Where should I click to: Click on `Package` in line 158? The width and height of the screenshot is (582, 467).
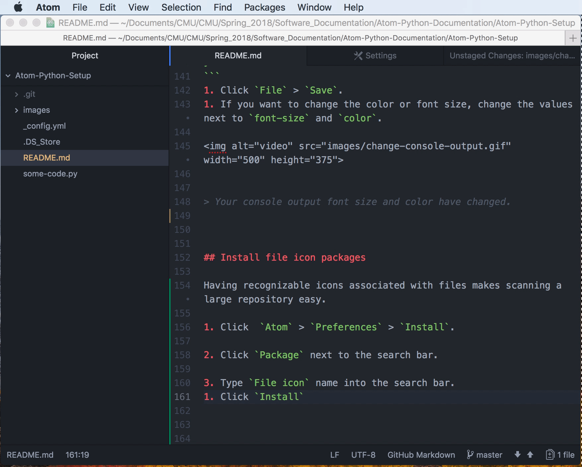point(279,355)
